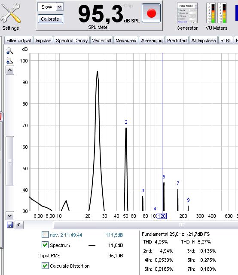Viewport: 238px width, 275px height.
Task: Click the vertical graph scroll slider
Action: 10,161
